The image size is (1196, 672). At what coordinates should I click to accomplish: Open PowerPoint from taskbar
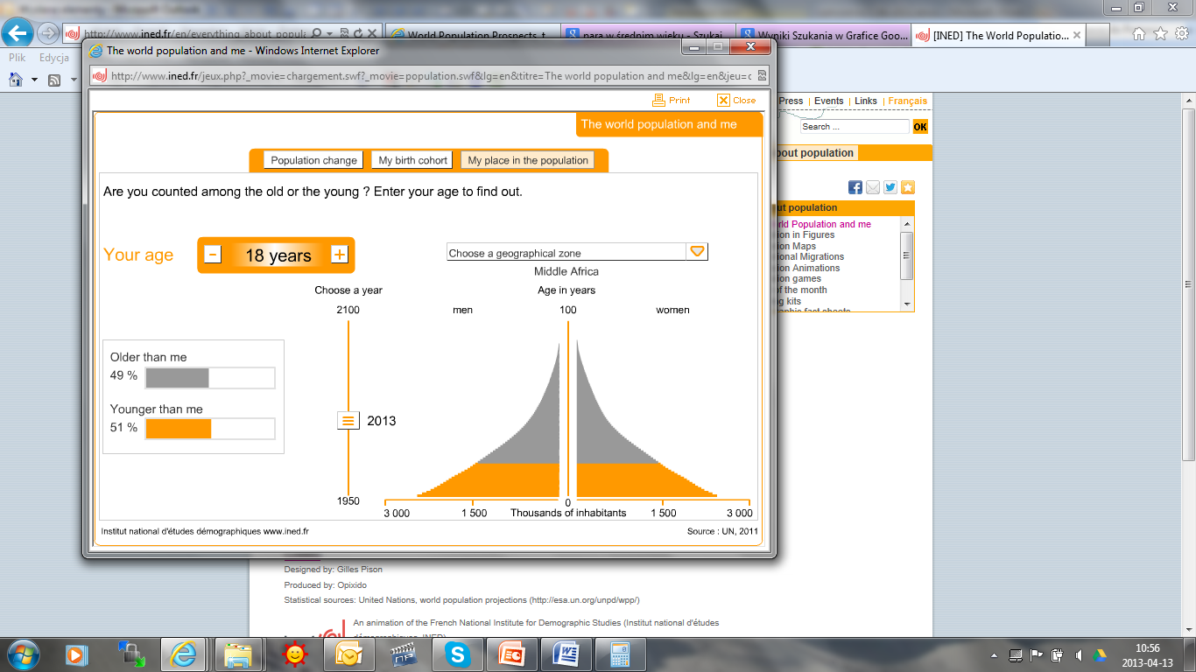511,654
